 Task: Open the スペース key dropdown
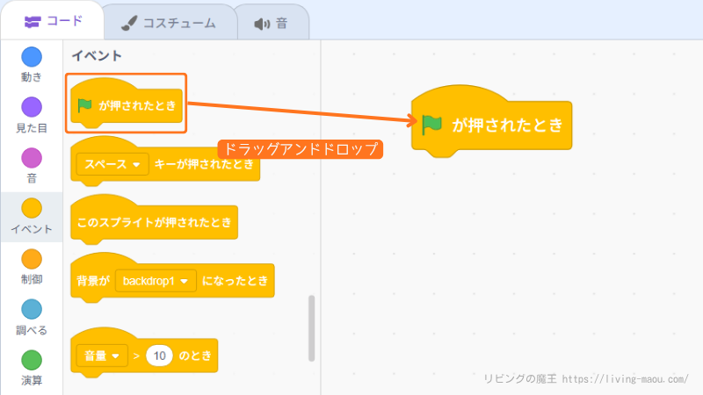[x=113, y=165]
